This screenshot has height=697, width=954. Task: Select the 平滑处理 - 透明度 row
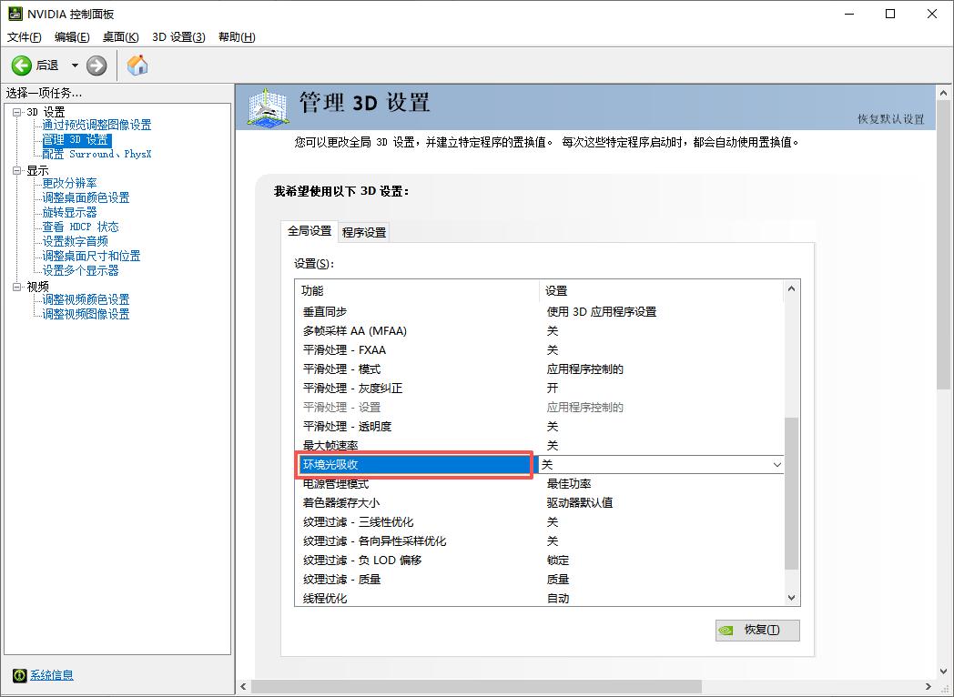[x=539, y=427]
